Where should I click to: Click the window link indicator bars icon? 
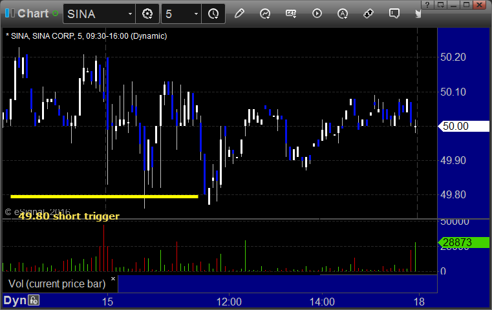point(10,13)
